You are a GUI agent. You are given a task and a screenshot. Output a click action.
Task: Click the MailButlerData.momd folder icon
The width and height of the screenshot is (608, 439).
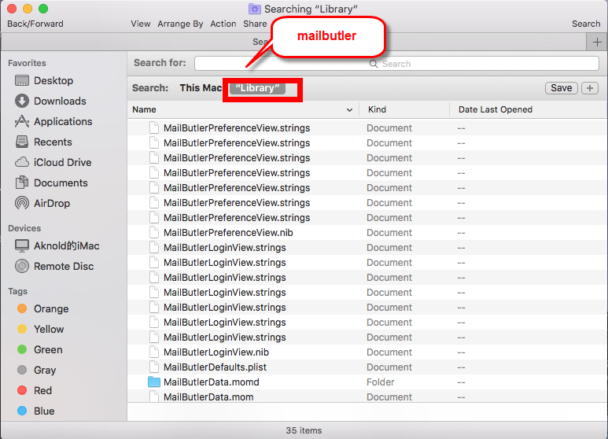(154, 382)
